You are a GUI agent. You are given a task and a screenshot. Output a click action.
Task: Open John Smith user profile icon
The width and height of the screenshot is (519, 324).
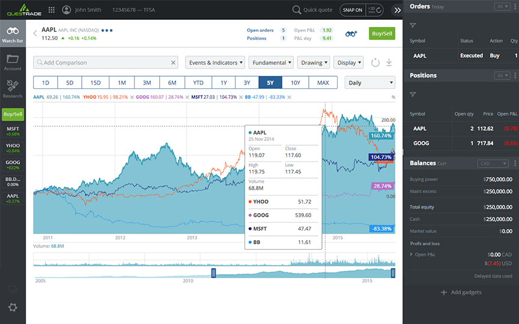point(67,10)
